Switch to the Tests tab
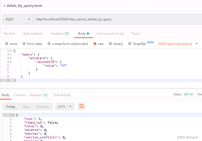The image size is (202, 141). pos(135,34)
